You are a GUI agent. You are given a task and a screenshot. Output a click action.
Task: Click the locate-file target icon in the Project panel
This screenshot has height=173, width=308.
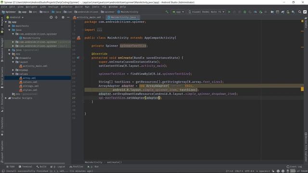coord(51,17)
